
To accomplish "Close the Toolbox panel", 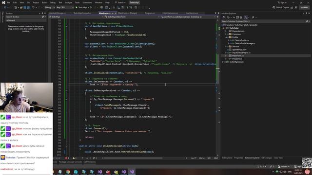I will click(x=45, y=13).
